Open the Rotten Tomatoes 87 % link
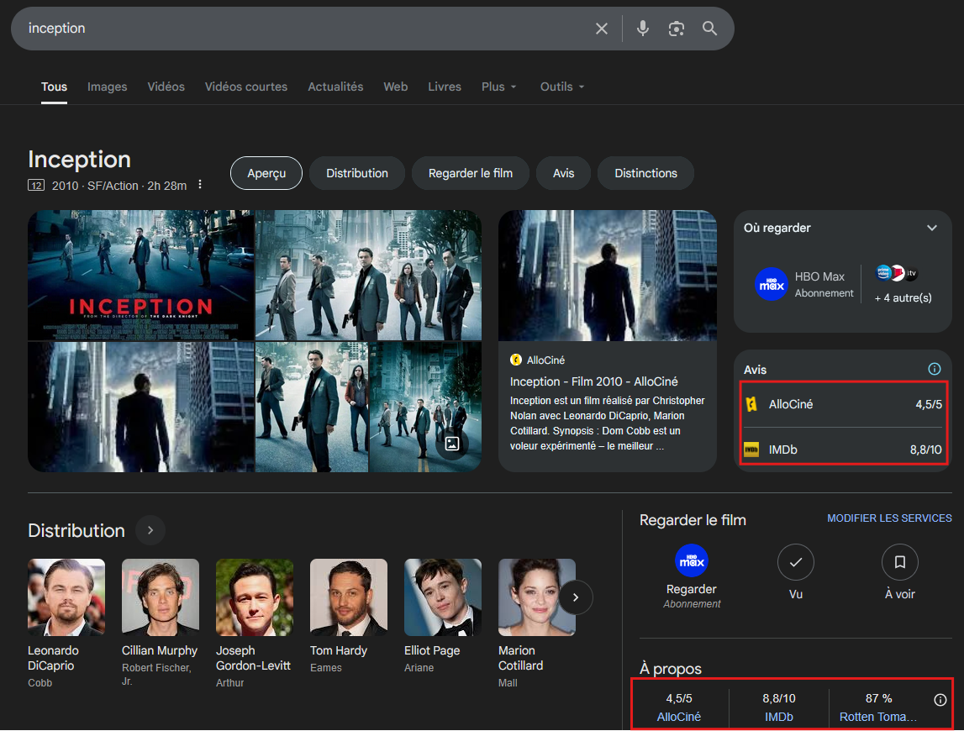The image size is (964, 731). (878, 717)
